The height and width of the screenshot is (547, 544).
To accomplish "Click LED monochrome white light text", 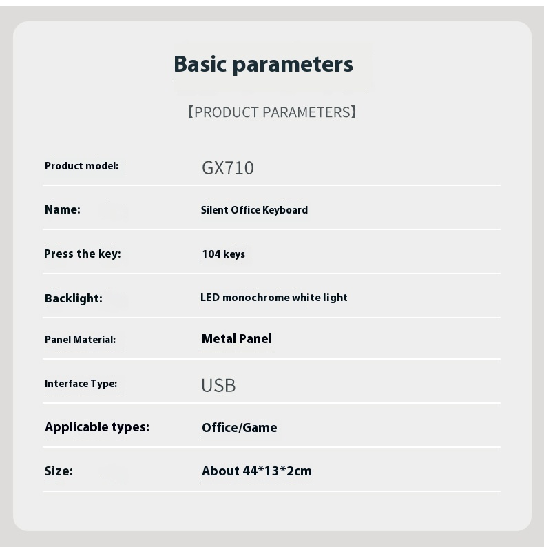I will (274, 298).
